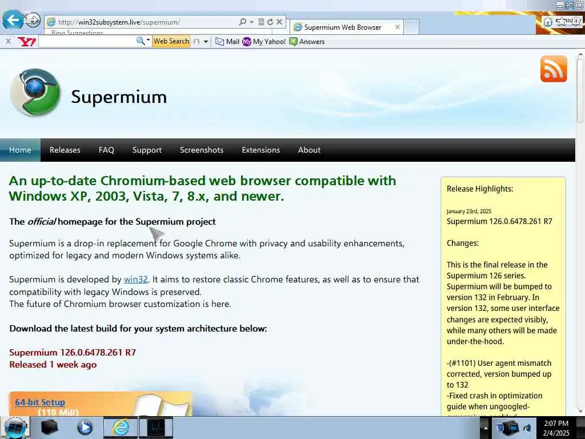Open the dark monitor window taskbar button
Viewport: 585px width, 439px height.
coord(156,428)
